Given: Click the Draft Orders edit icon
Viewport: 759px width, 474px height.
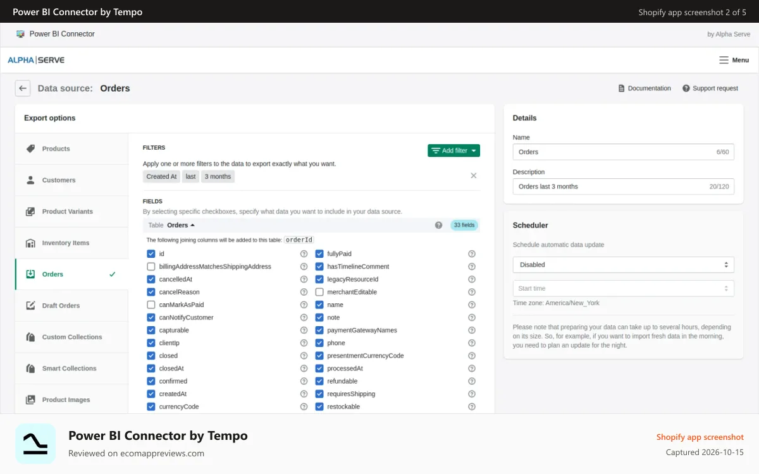Looking at the screenshot, I should point(30,306).
